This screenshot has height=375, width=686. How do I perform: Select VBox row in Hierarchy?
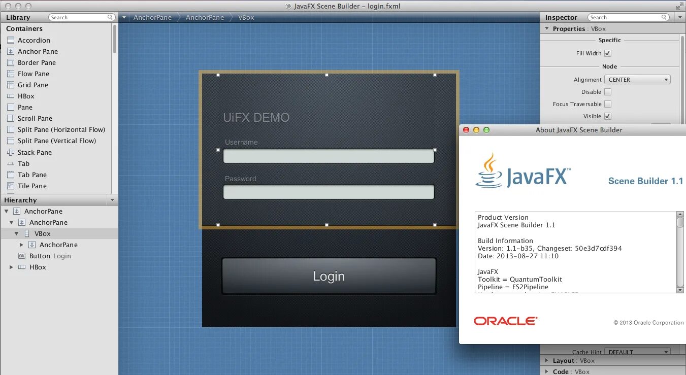[59, 233]
